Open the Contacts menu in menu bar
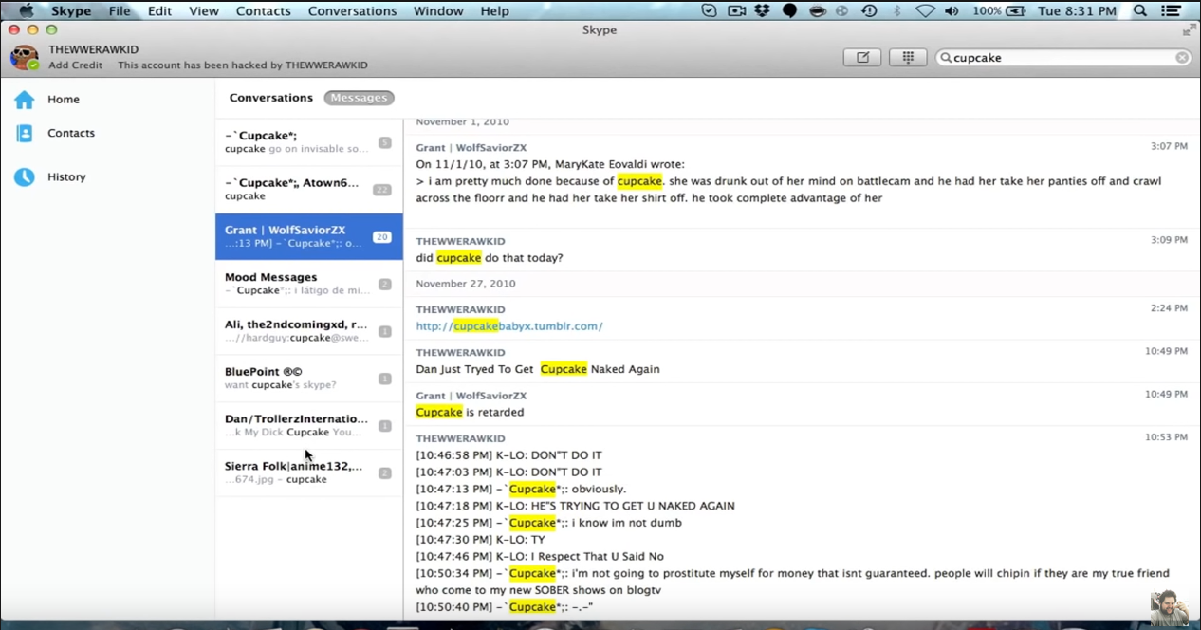 (x=264, y=11)
